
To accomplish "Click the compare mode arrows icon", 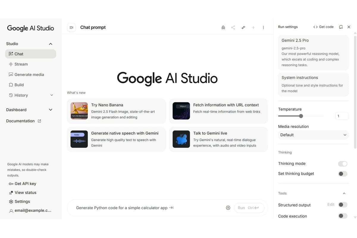I will (243, 27).
